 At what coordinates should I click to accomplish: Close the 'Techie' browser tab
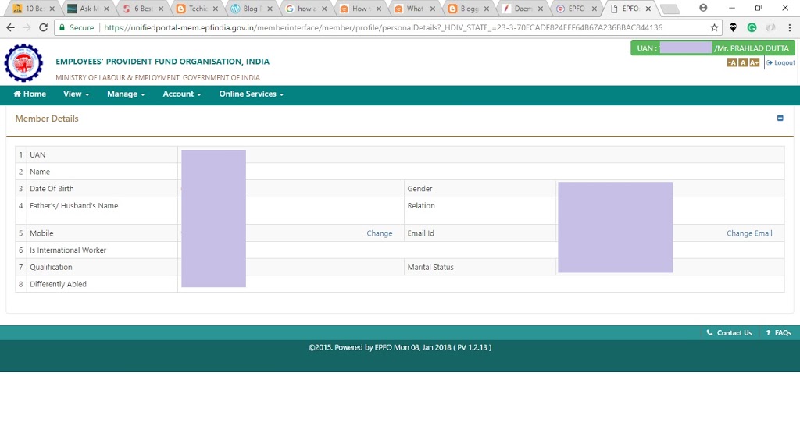click(216, 9)
